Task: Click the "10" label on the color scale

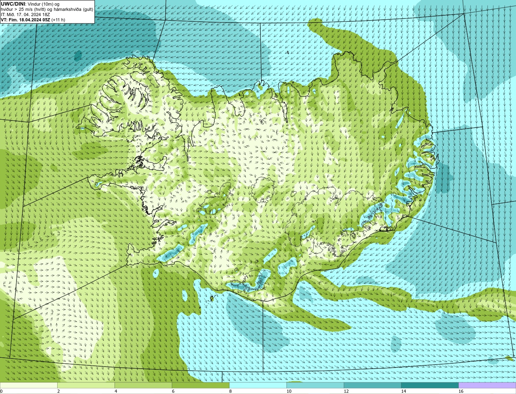Action: [x=289, y=391]
